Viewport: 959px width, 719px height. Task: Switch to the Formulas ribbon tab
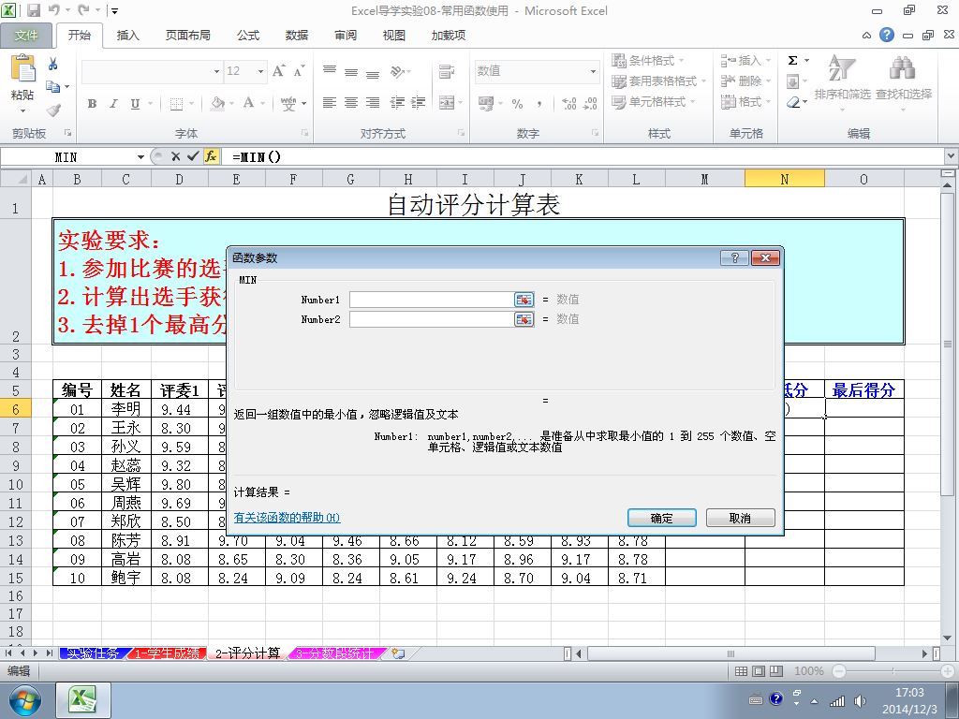[x=247, y=36]
